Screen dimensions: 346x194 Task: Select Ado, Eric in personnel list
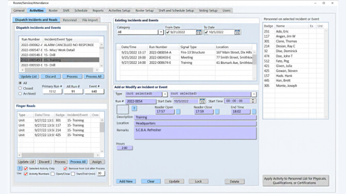pos(294,31)
